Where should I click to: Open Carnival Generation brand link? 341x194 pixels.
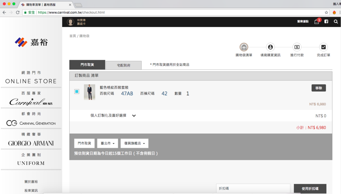click(31, 123)
